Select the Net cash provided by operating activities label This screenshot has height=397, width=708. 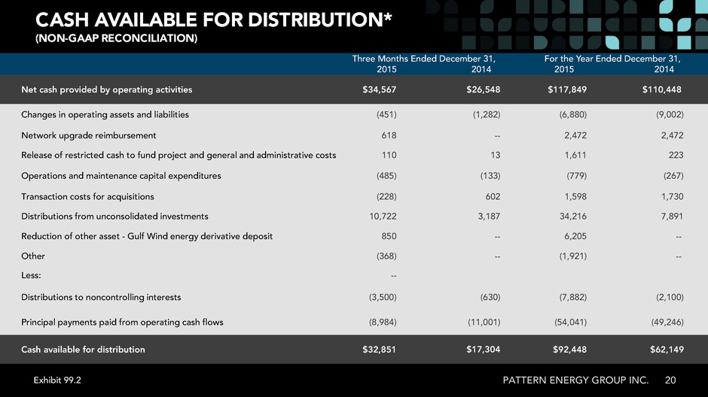(x=106, y=89)
